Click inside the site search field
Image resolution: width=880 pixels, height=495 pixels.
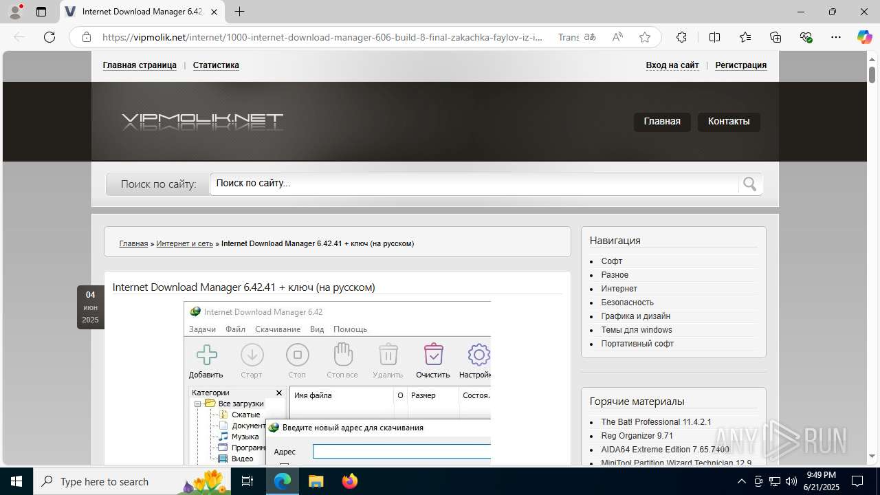(x=474, y=184)
